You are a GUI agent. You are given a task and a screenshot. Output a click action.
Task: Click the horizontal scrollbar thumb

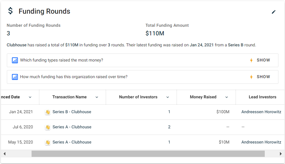point(148,154)
